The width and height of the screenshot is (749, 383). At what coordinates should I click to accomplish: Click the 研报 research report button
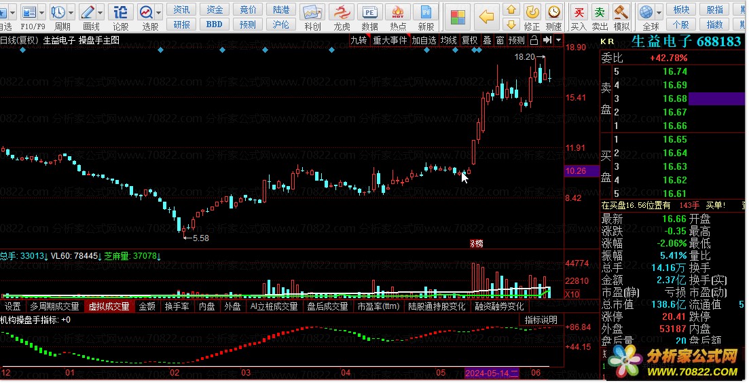point(181,24)
